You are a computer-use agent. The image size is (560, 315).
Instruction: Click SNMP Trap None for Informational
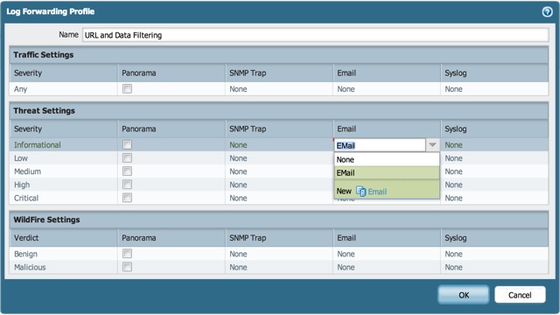(238, 145)
